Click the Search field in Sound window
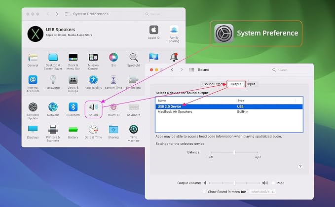This screenshot has height=207, width=335. 290,70
